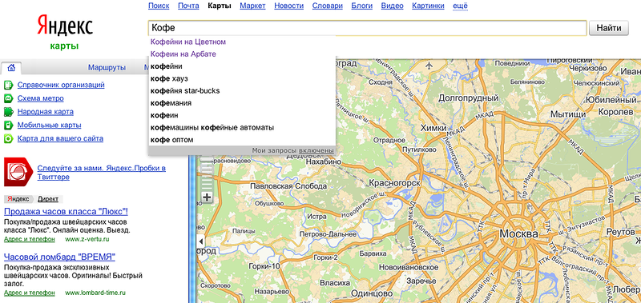The image size is (641, 303).
Task: Open www.z-vertu.ru ad address
Action: pyautogui.click(x=87, y=239)
